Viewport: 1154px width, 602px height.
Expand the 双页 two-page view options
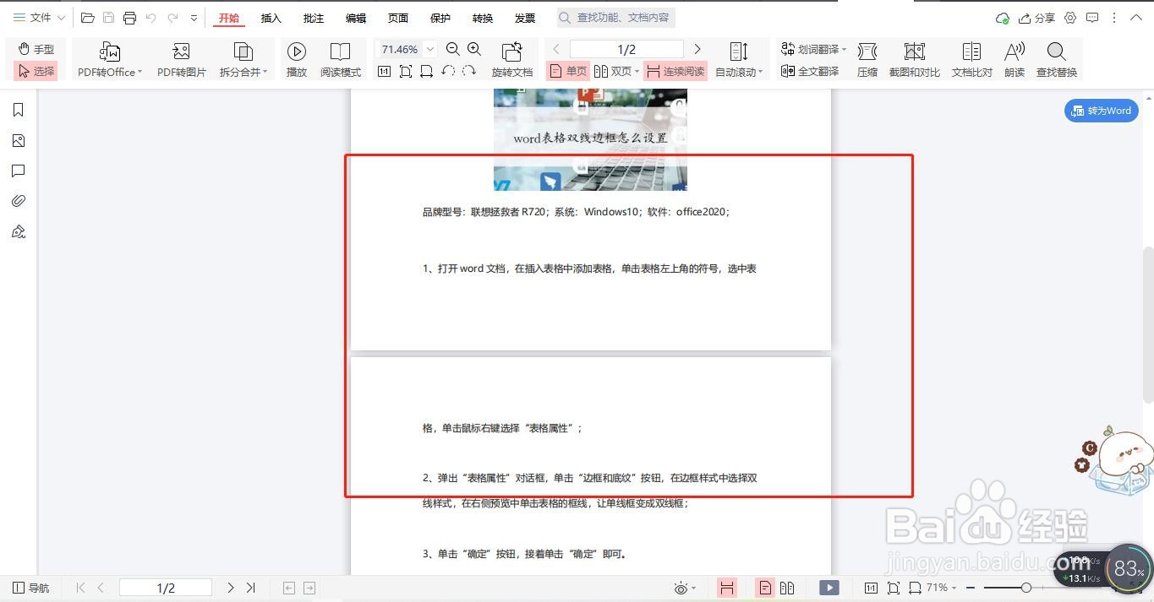(x=637, y=71)
